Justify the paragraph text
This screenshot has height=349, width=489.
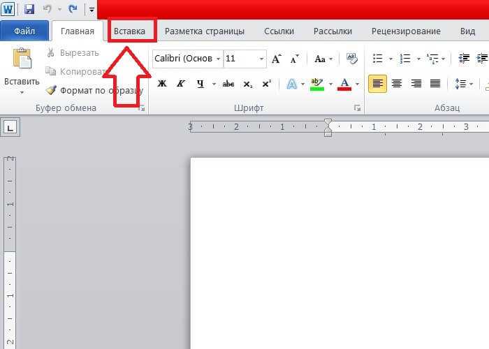click(x=435, y=84)
